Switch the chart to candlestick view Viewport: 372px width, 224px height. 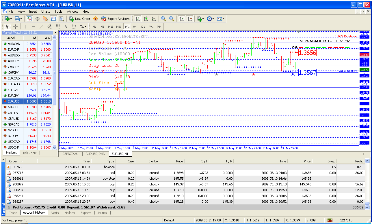(146, 19)
